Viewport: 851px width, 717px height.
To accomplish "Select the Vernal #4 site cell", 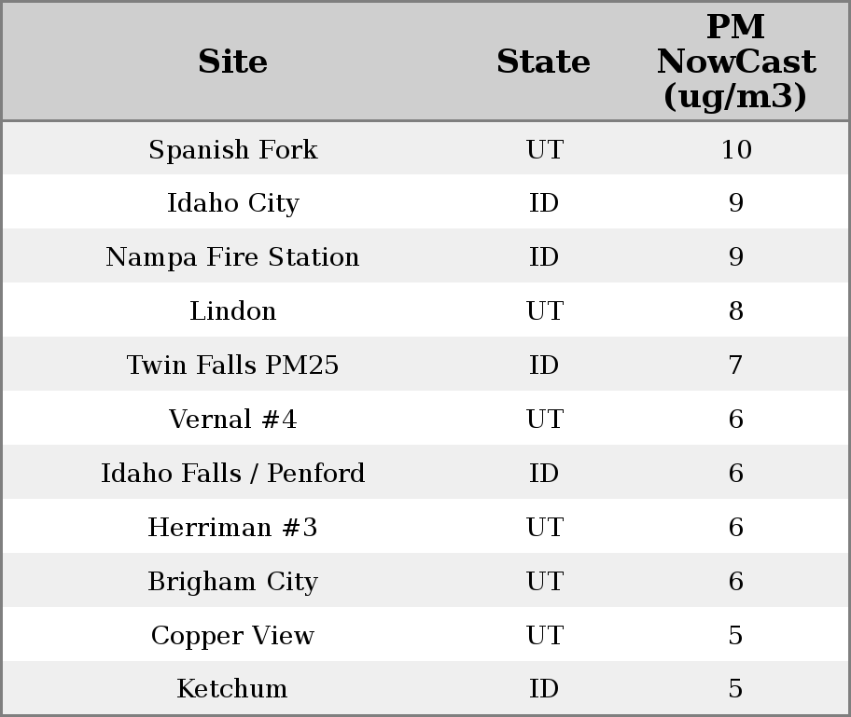I will [232, 420].
